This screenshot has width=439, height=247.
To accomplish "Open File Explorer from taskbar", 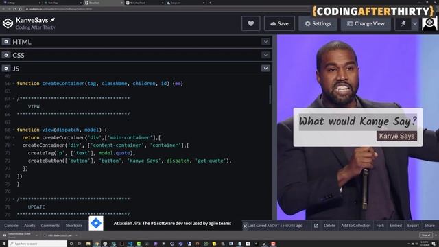I will pos(88,244).
